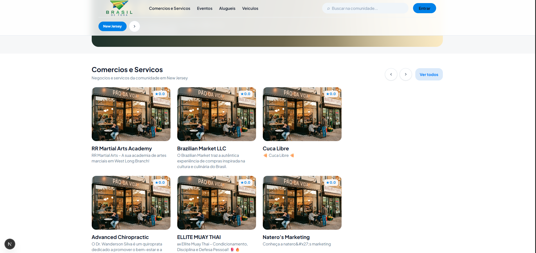This screenshot has height=253, width=536.
Task: Click the 'Ellite Muay Thai – Condicionamento' description
Action: click(x=212, y=247)
